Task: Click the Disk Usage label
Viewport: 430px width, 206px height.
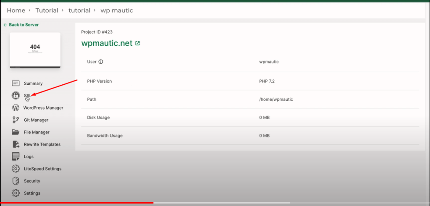Action: tap(98, 117)
